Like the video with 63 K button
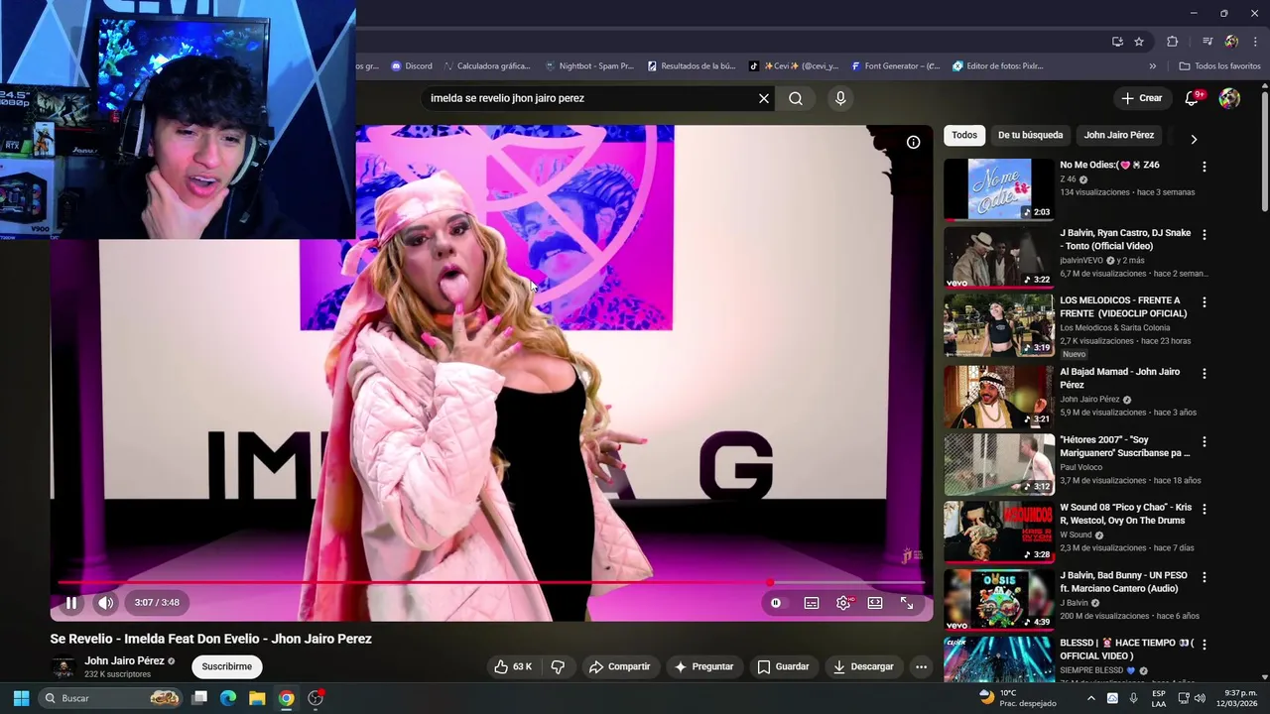Viewport: 1270px width, 714px height. coord(513,666)
